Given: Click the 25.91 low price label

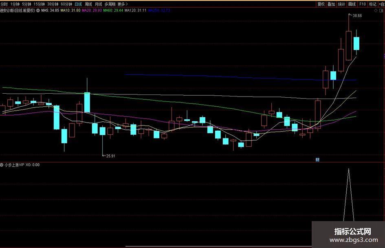Looking at the screenshot, I should click(x=110, y=156).
